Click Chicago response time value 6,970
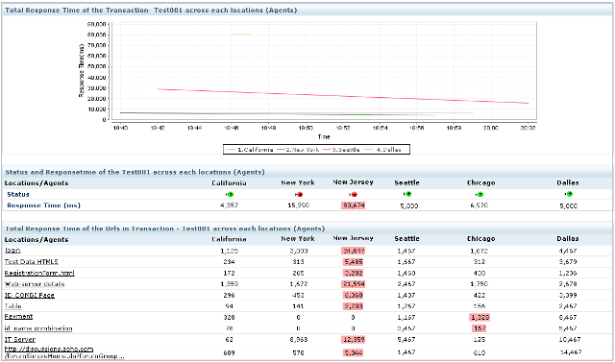 click(480, 205)
